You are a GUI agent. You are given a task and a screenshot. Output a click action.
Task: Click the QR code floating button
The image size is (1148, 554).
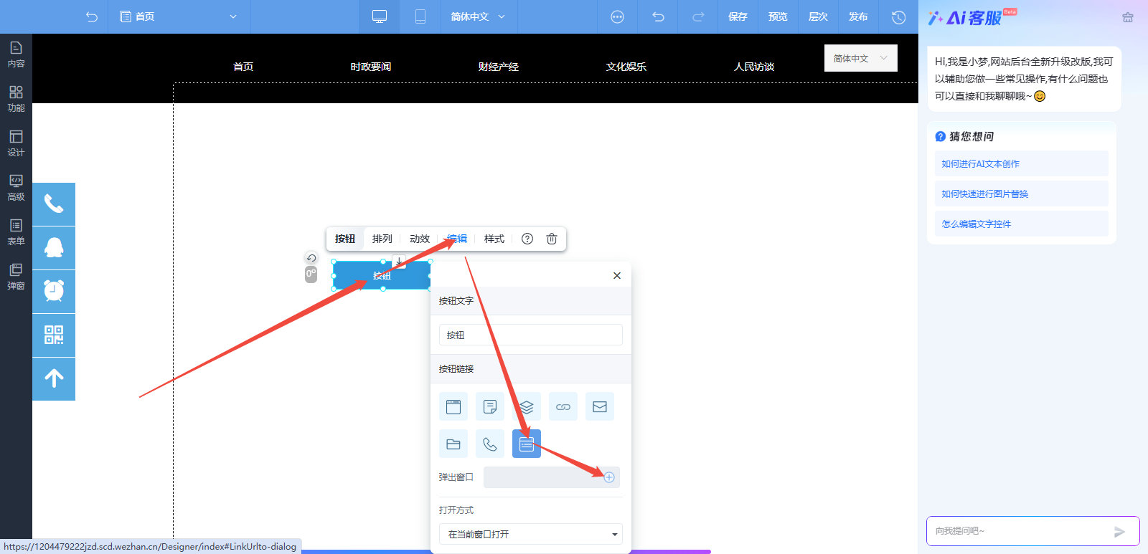pyautogui.click(x=54, y=335)
